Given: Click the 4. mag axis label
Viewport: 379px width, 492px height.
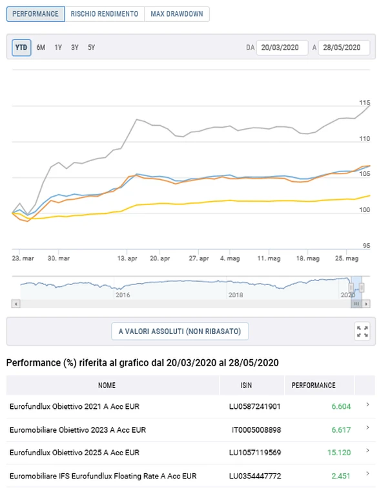Looking at the screenshot, I should pos(230,259).
